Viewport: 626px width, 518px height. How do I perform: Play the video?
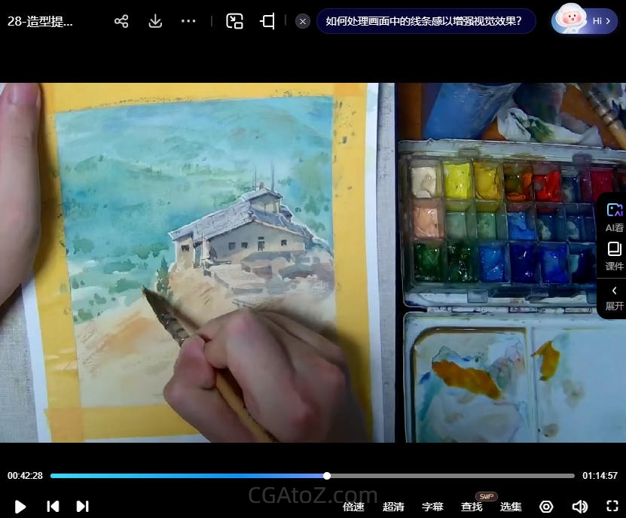point(20,507)
